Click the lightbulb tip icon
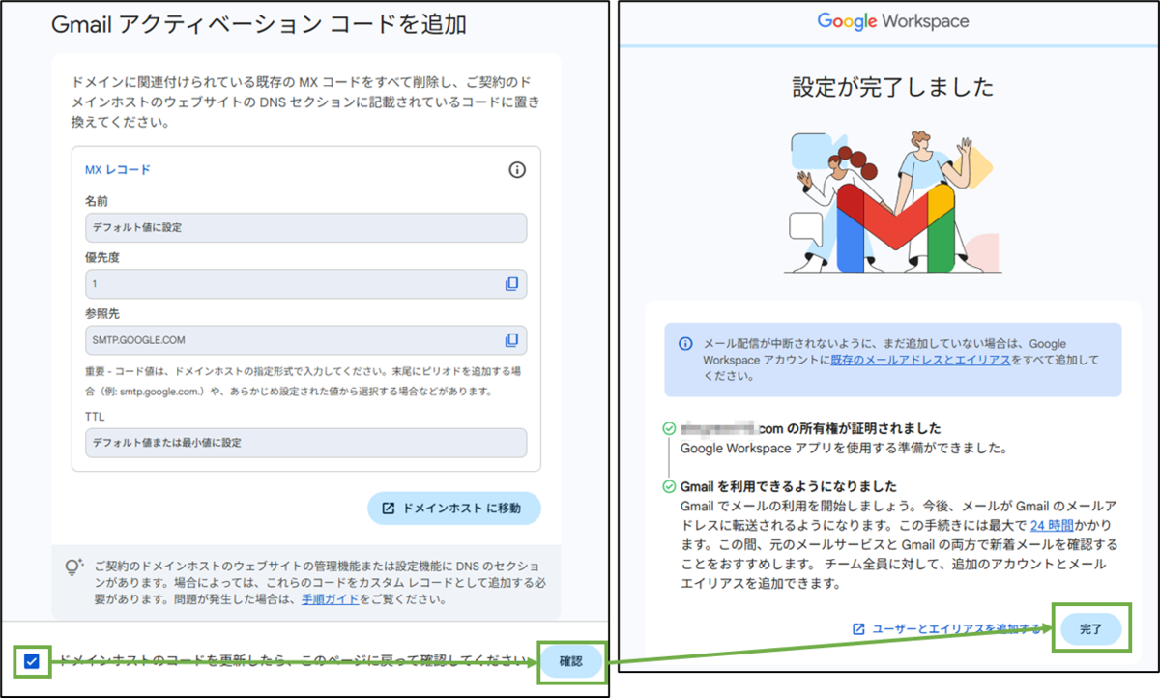 [x=74, y=567]
